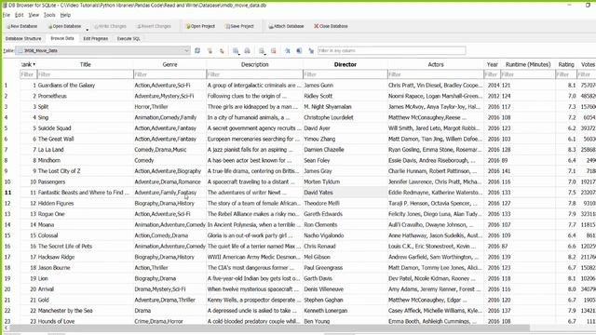Select the 'Gareth Edwards' director cell

(x=345, y=214)
